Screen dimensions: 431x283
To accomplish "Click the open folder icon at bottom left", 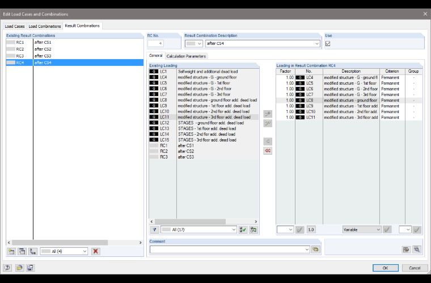I will pyautogui.click(x=19, y=268).
